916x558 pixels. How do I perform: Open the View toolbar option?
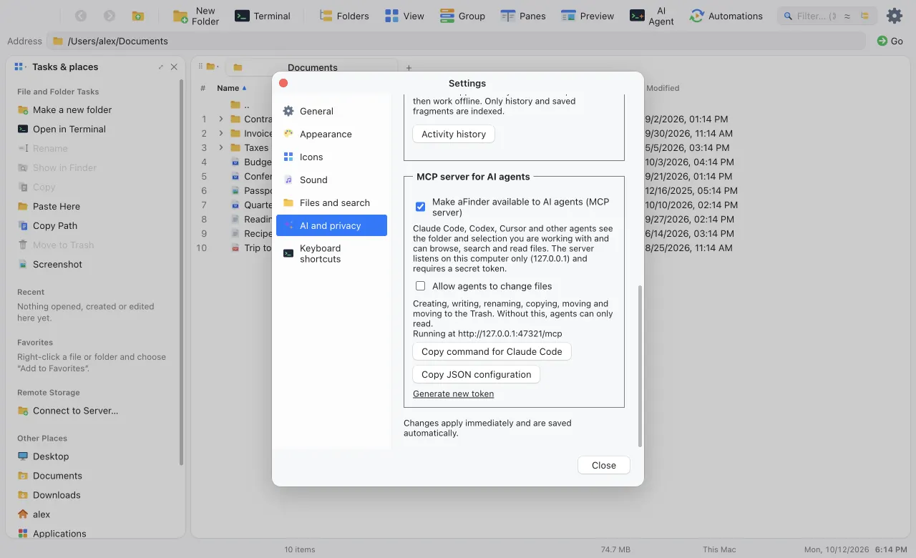click(404, 16)
